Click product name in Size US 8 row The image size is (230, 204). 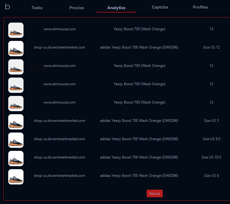point(139,176)
